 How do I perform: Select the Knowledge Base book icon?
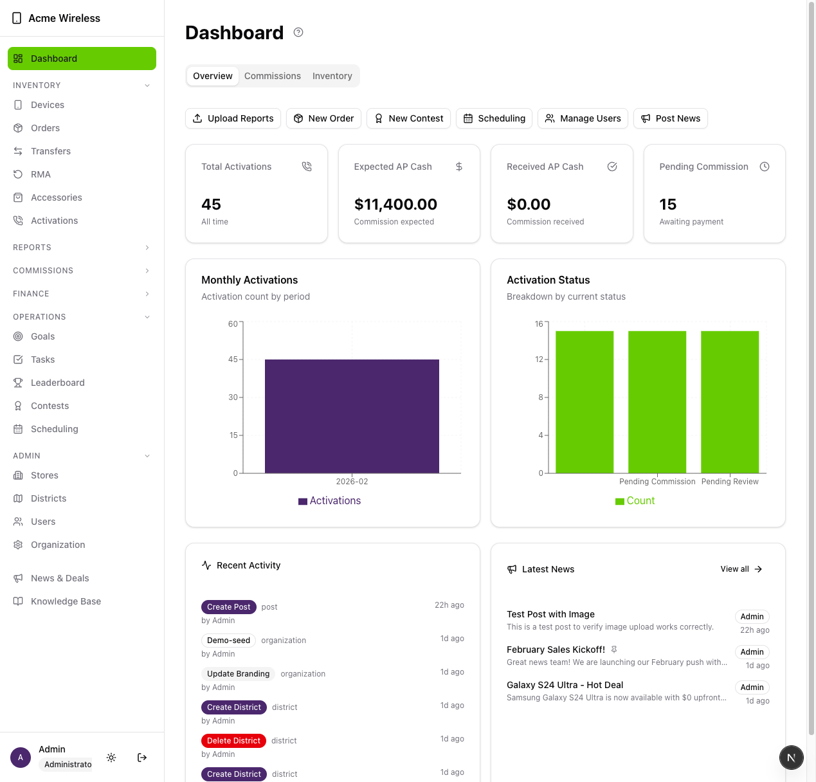[19, 601]
